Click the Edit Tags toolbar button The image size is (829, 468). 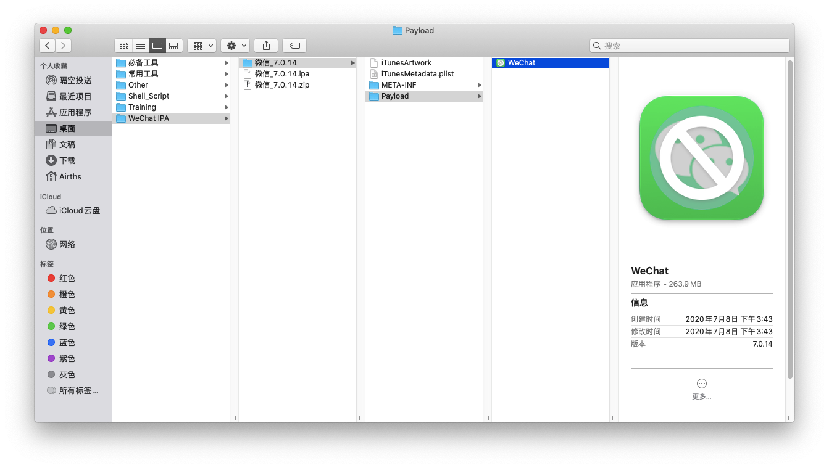pos(294,46)
